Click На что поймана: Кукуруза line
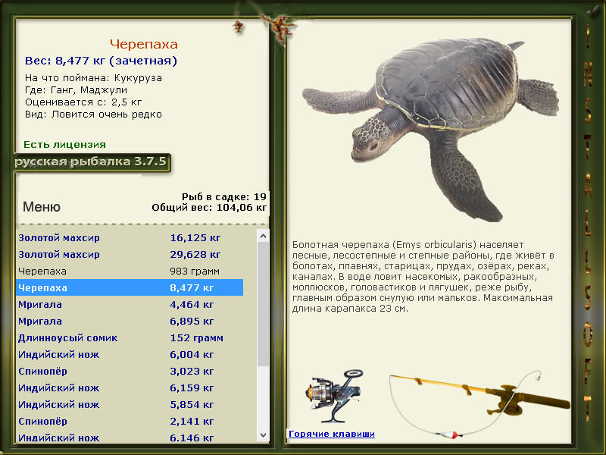 93,78
